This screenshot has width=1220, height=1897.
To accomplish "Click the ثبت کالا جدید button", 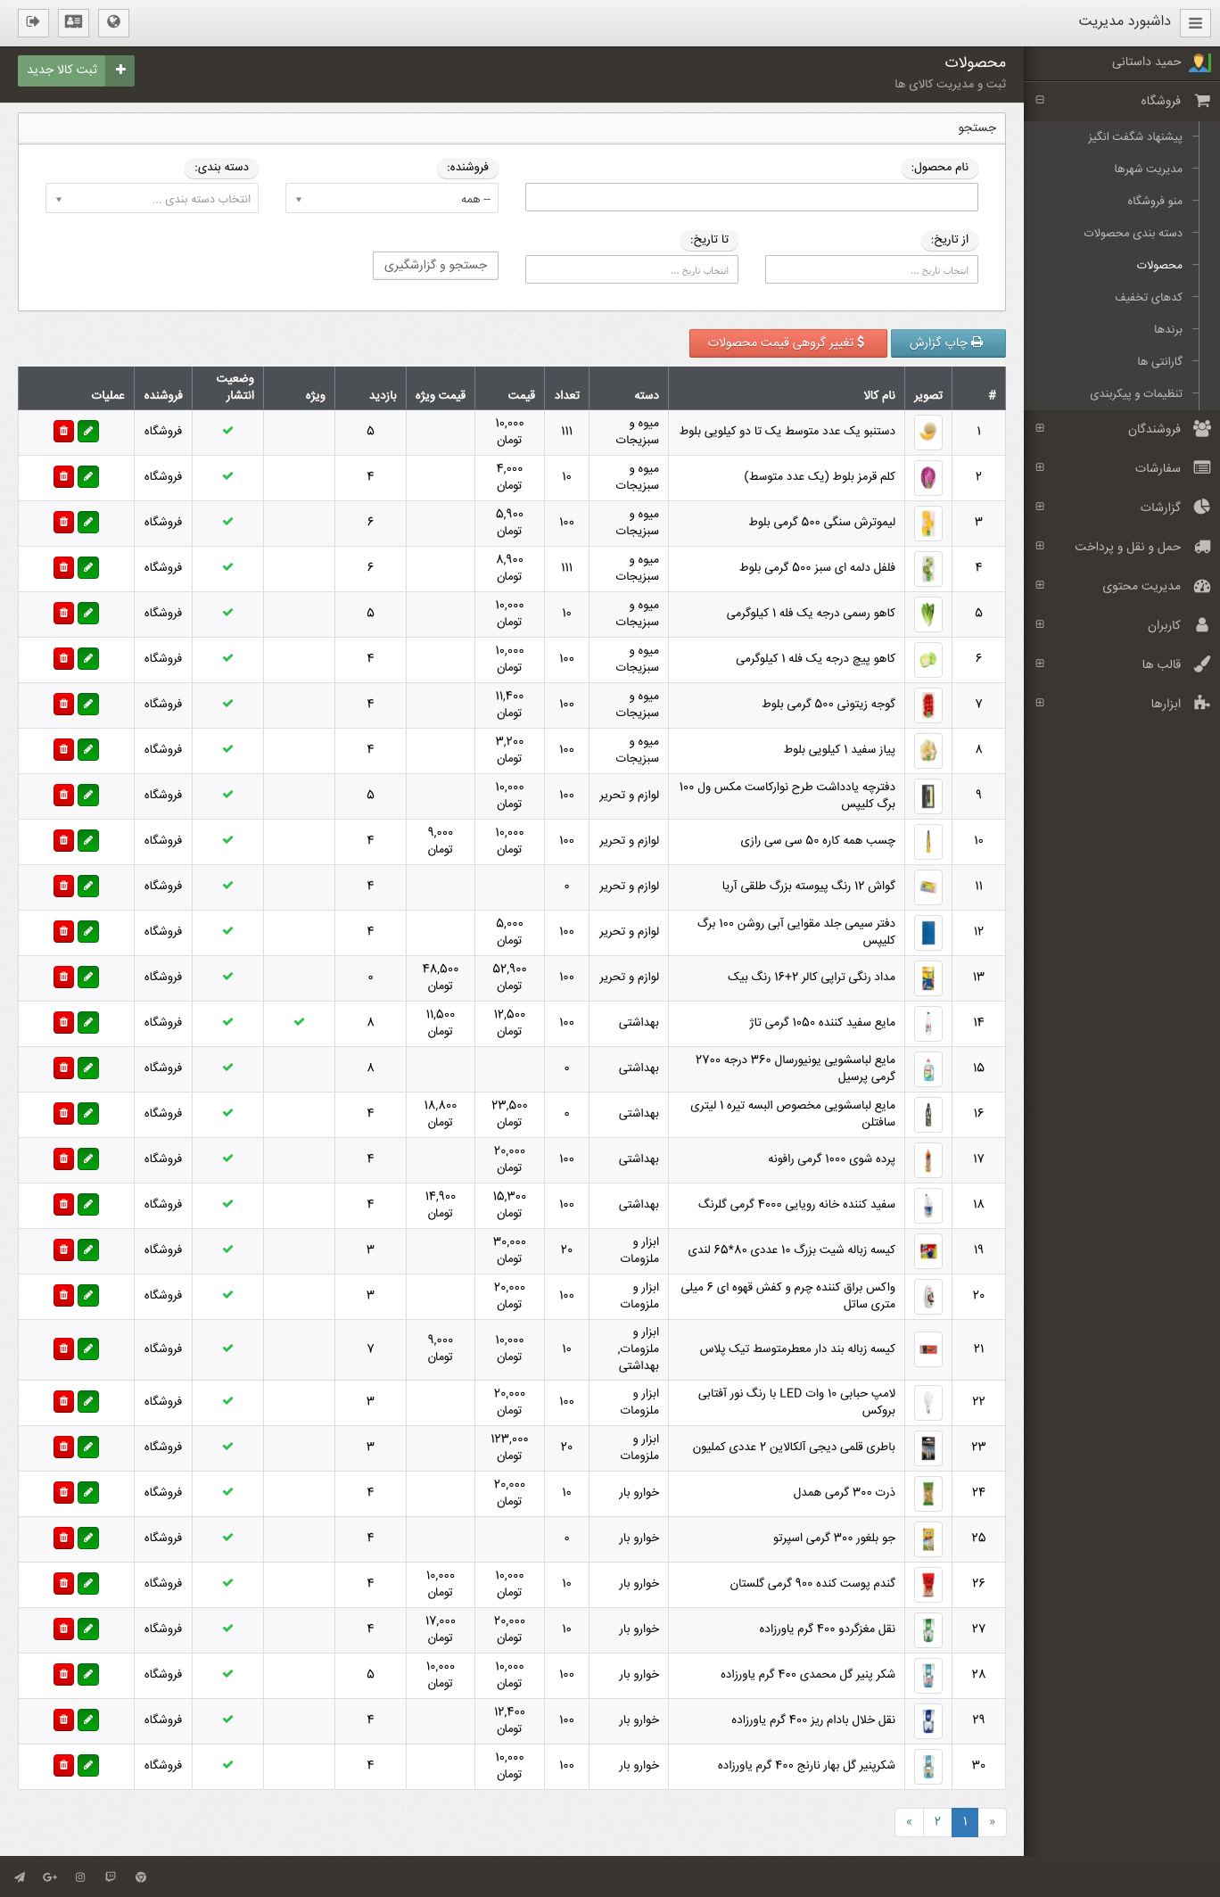I will (x=76, y=70).
